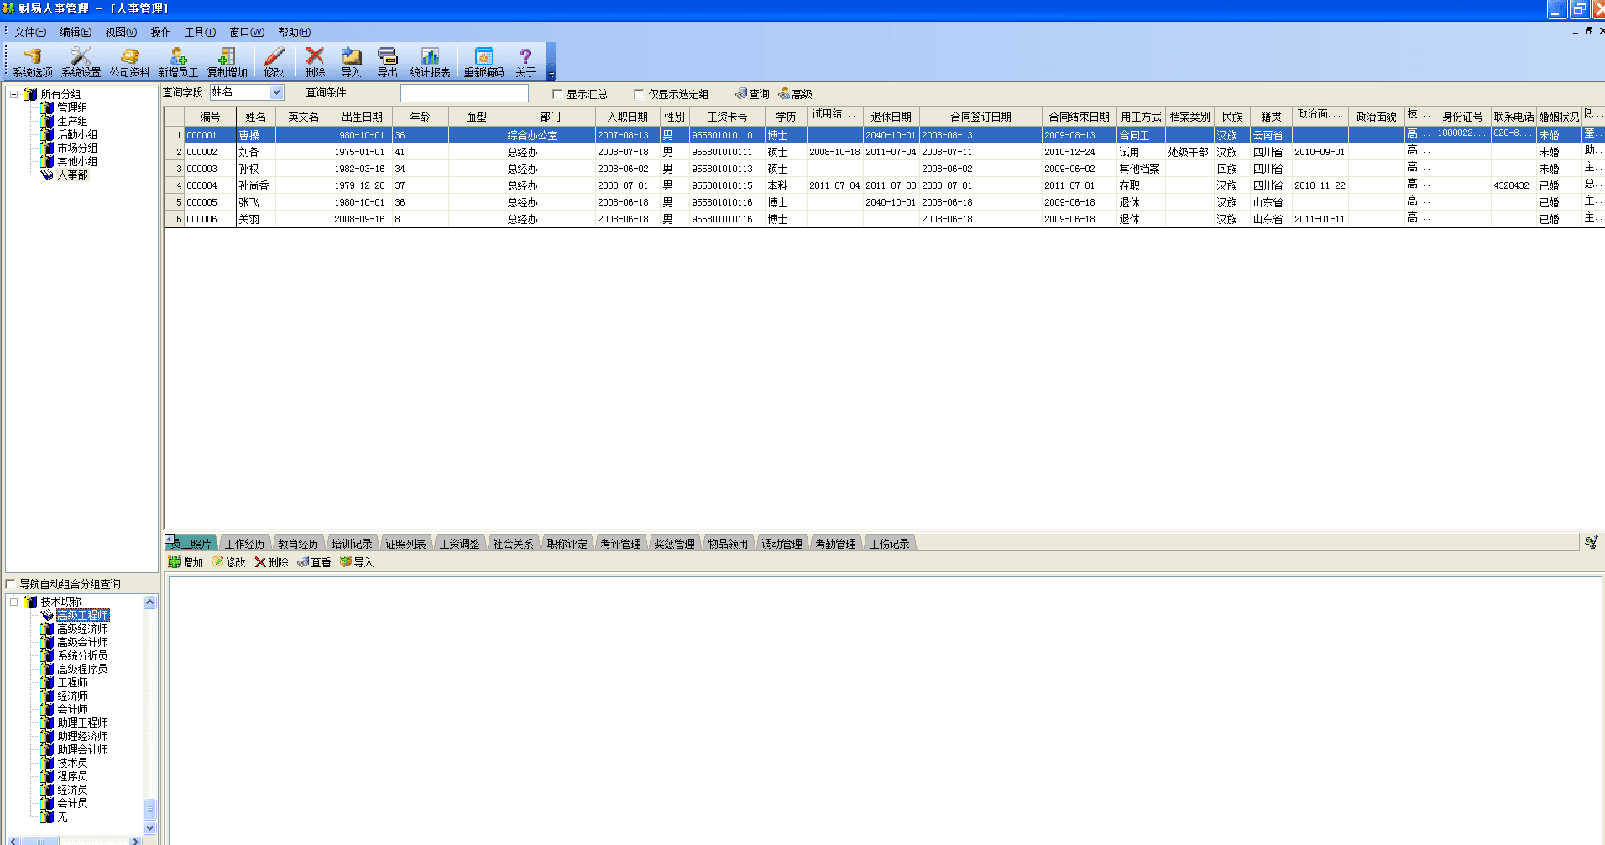Click the icon at right end of tab bar
This screenshot has width=1605, height=845.
point(1591,542)
